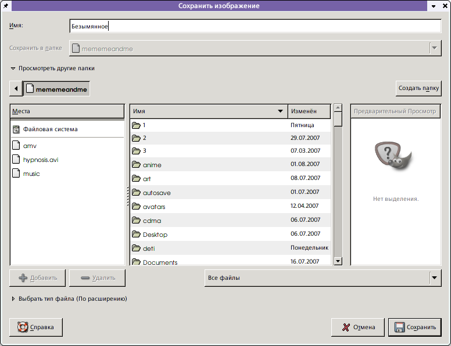This screenshot has height=346, width=451.
Task: Sort by the Изменён column header
Action: [x=309, y=111]
